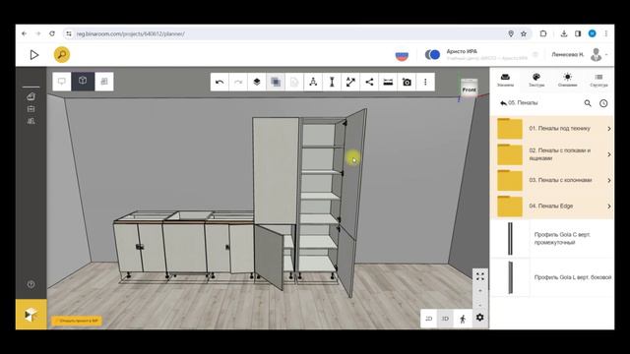
Task: Click the house icon in left sidebar
Action: click(31, 96)
